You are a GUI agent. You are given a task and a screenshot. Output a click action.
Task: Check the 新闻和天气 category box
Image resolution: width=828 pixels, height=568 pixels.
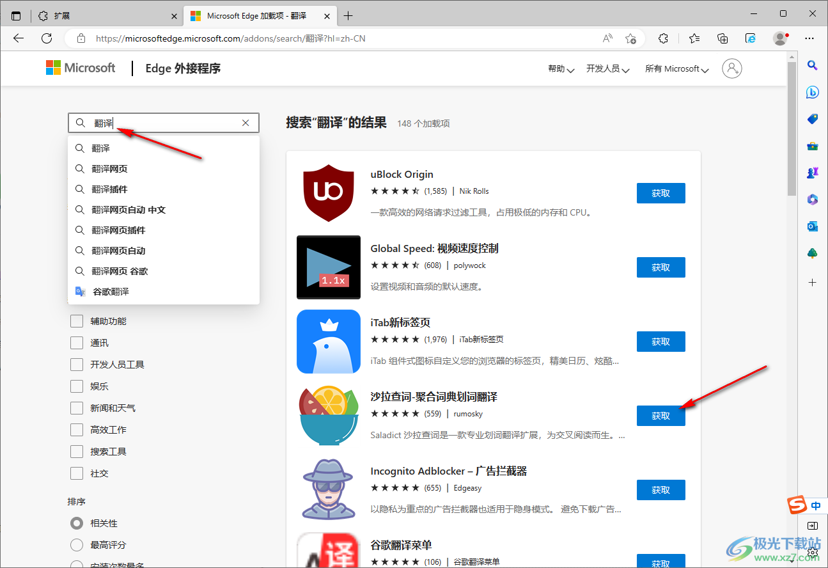[x=77, y=408]
